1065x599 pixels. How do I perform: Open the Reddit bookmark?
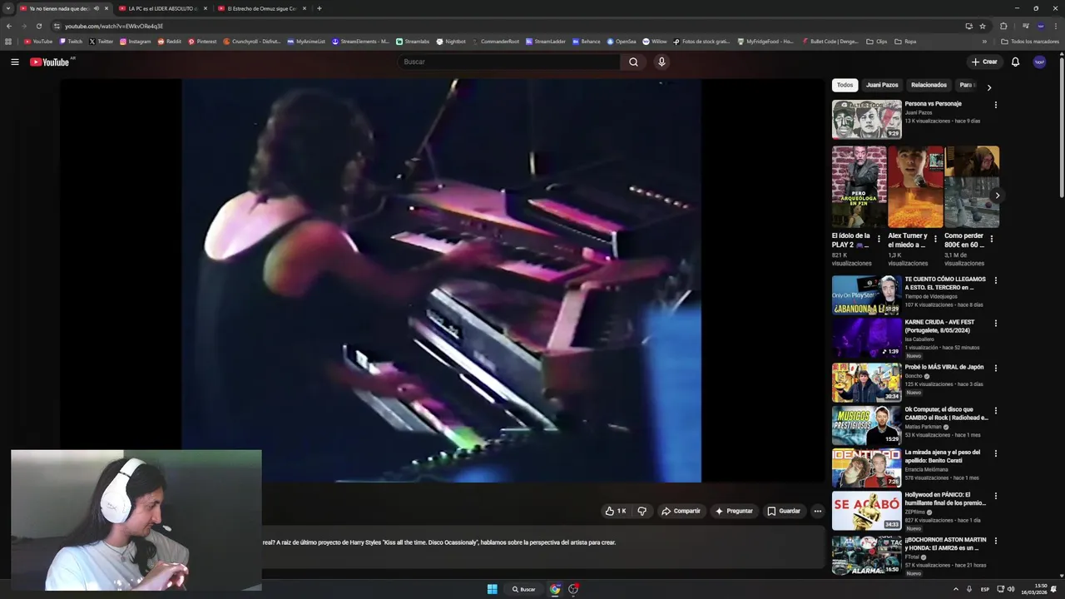point(170,41)
